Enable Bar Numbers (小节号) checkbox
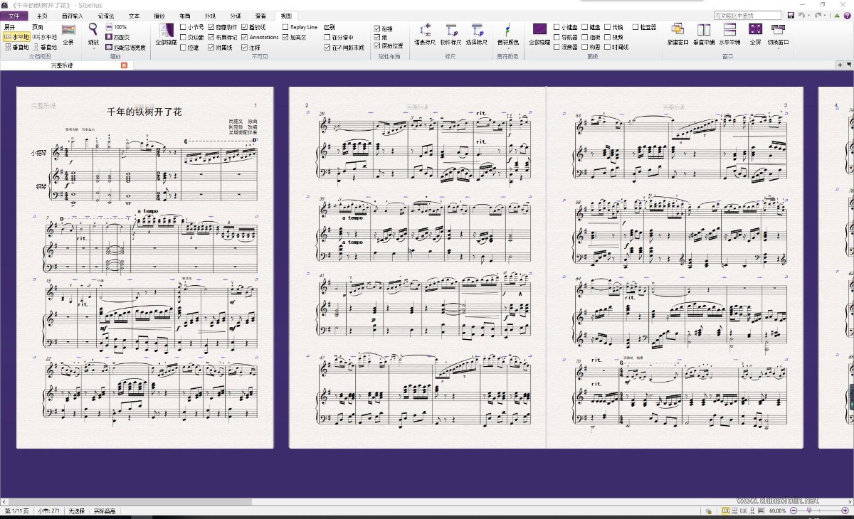Image resolution: width=854 pixels, height=519 pixels. pos(184,27)
